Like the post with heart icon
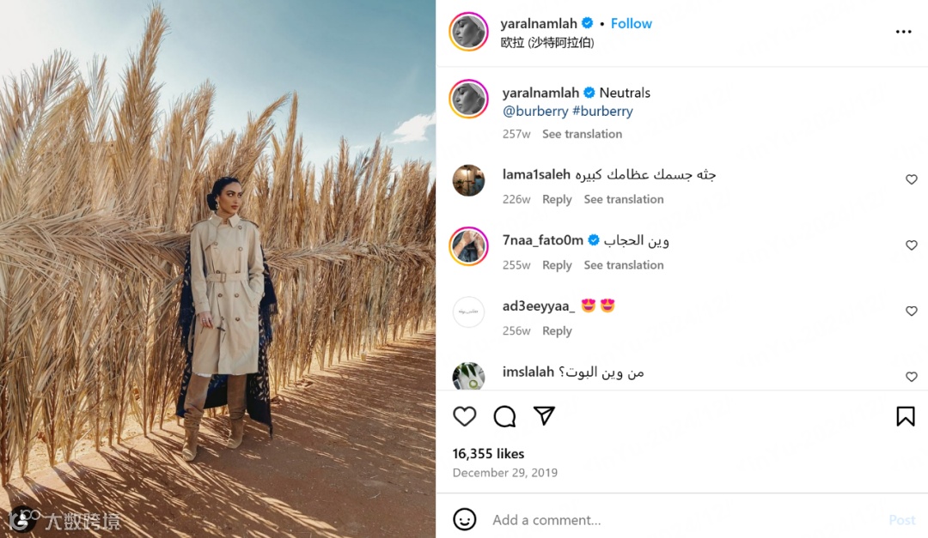 tap(465, 416)
